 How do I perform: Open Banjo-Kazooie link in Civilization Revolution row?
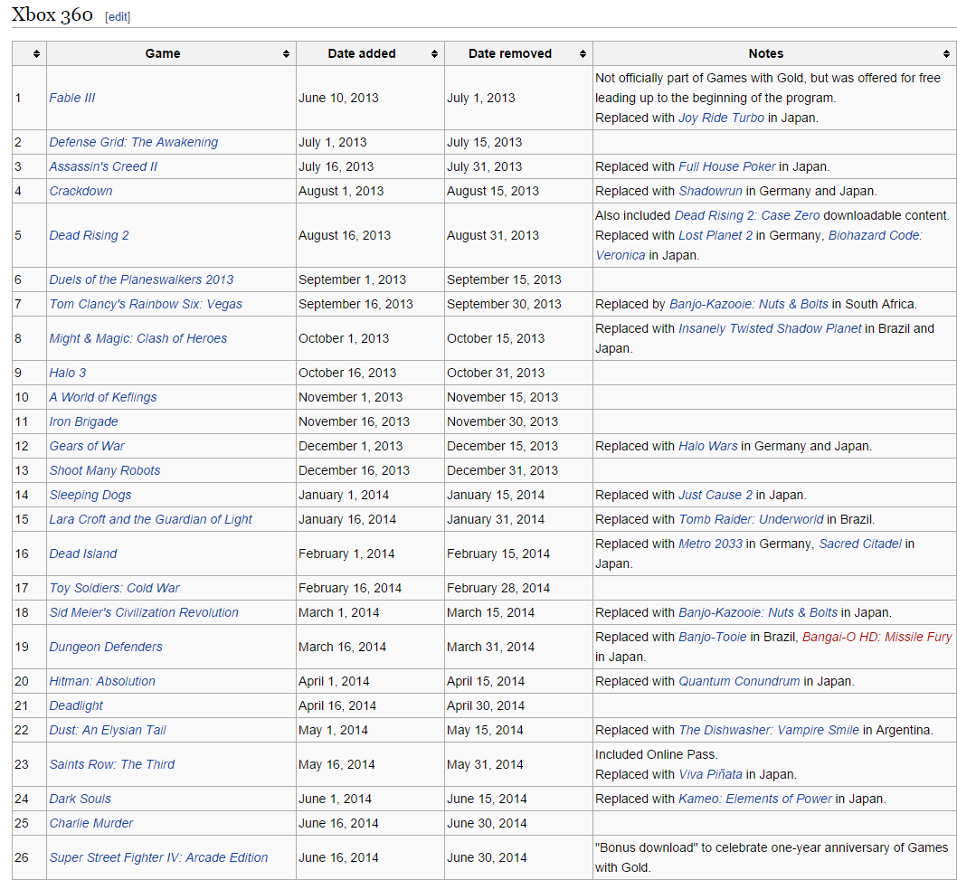click(x=758, y=612)
